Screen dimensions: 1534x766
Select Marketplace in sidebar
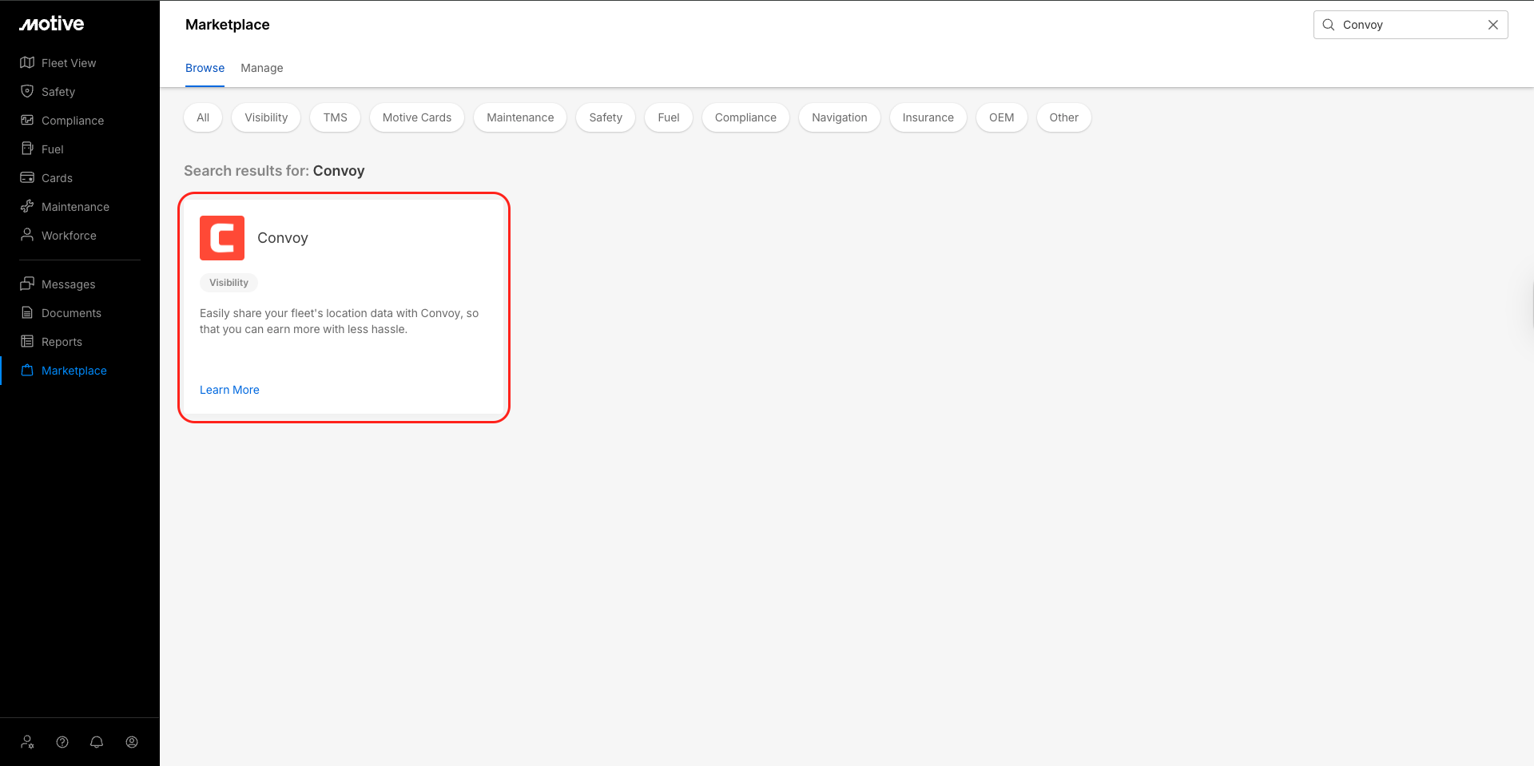click(x=74, y=371)
